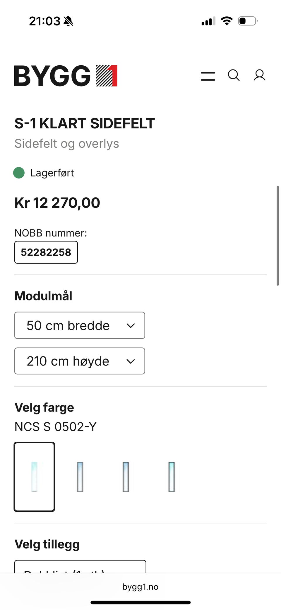The width and height of the screenshot is (281, 610).
Task: Tap the bygg1.no address bar
Action: coord(140,587)
